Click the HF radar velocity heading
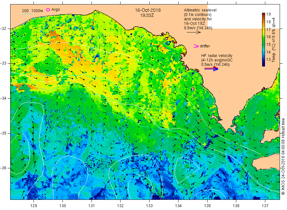This screenshot has height=210, width=287. pos(217,55)
